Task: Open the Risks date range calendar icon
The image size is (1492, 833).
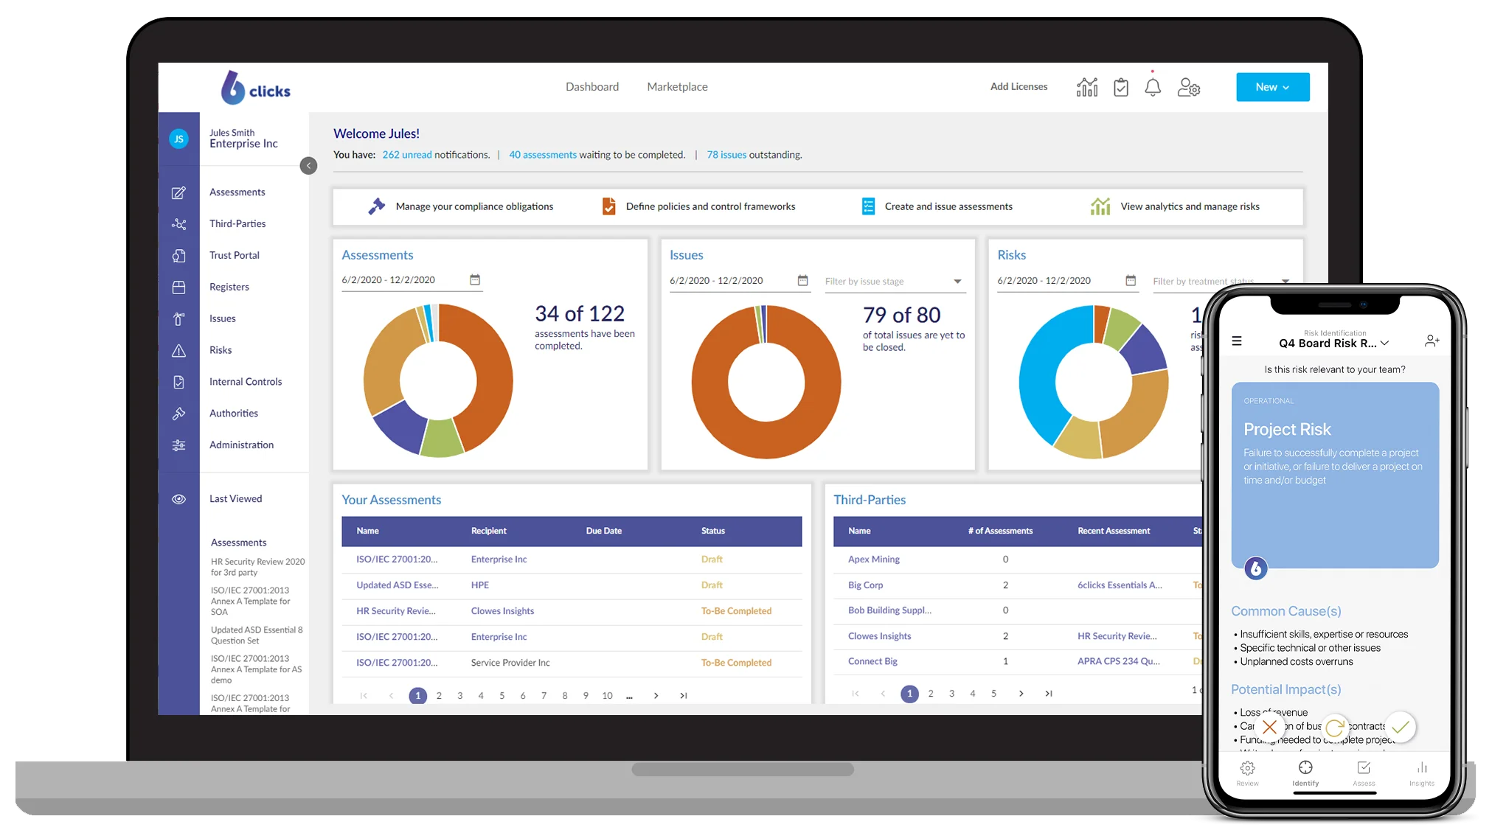Action: click(x=1131, y=280)
